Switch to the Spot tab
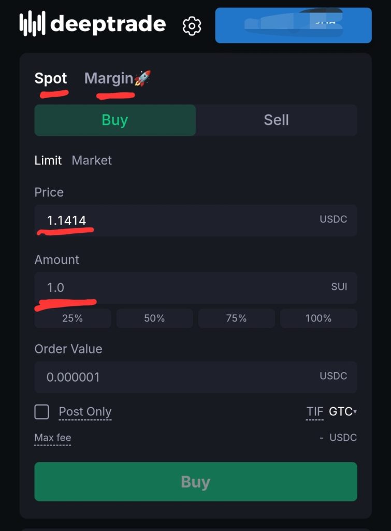The width and height of the screenshot is (391, 531). point(51,79)
